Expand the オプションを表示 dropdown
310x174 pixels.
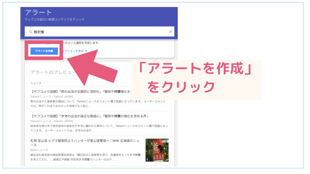tap(75, 51)
